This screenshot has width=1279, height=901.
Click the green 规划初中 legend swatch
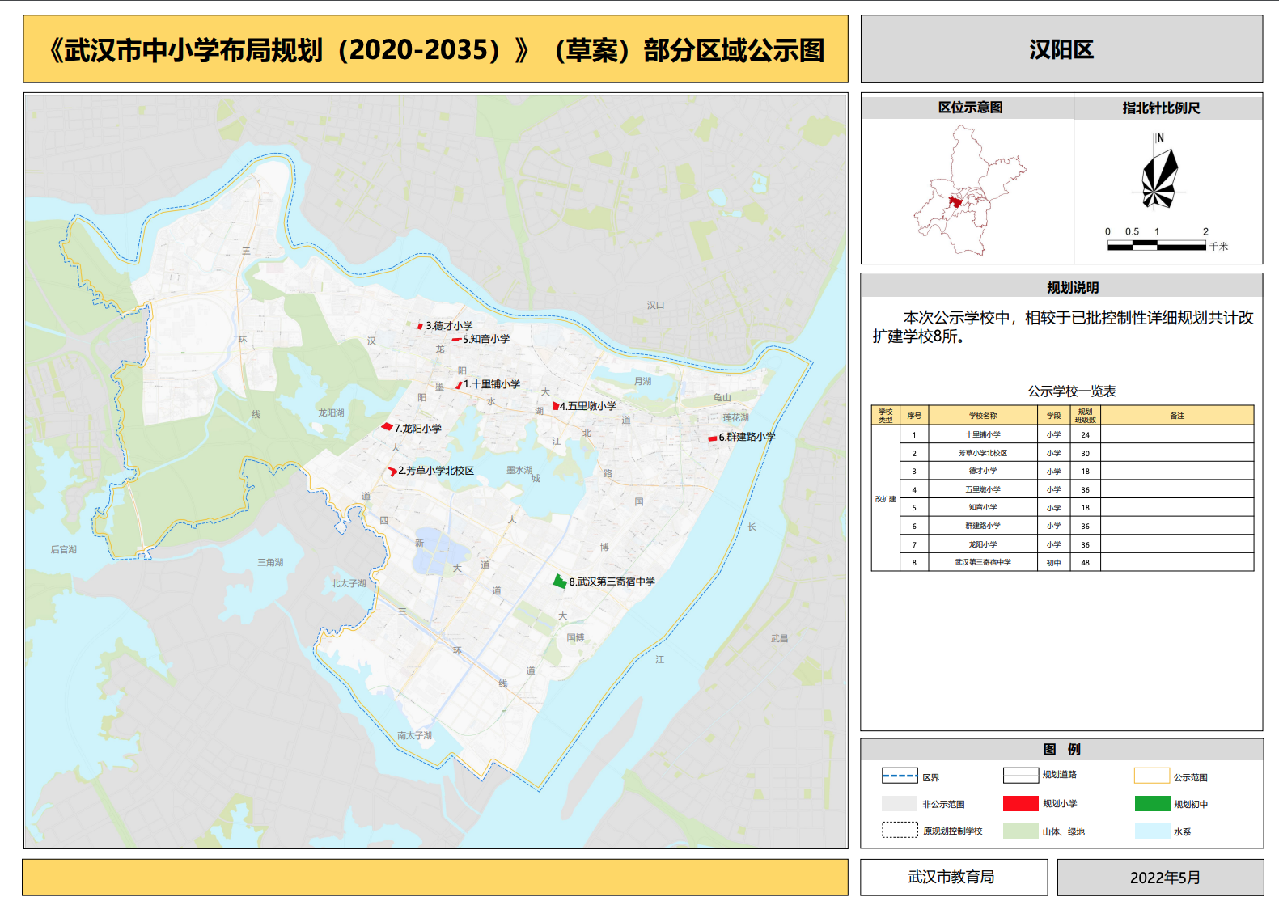tap(1152, 803)
